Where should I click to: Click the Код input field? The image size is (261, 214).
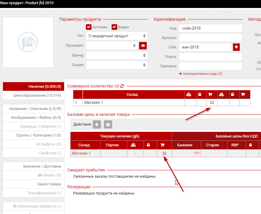(211, 28)
